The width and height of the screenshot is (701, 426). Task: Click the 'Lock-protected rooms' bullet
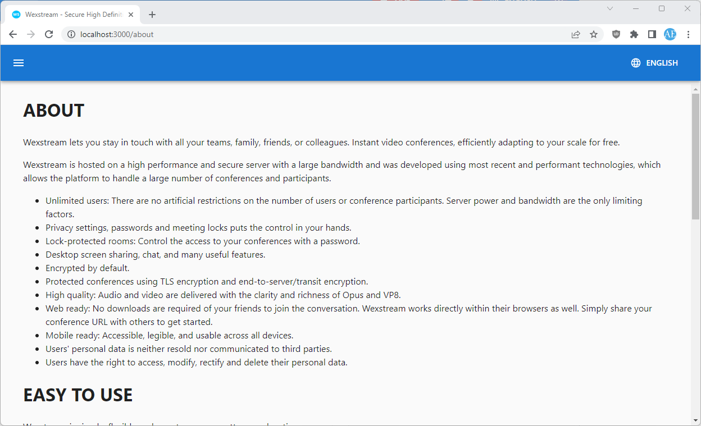203,241
